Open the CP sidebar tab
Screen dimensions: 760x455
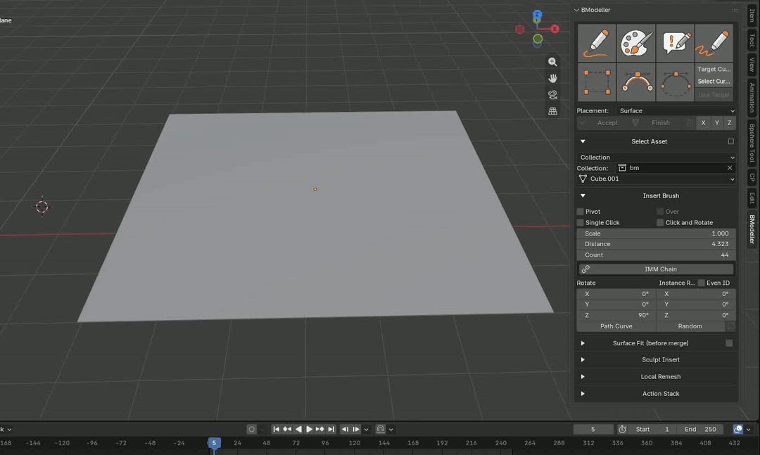[752, 177]
